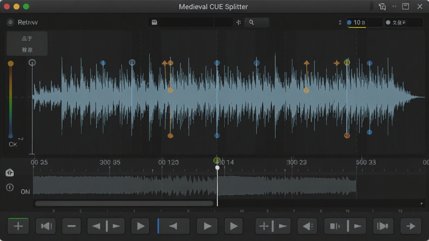Click the center play button
The image size is (429, 241).
point(207,226)
